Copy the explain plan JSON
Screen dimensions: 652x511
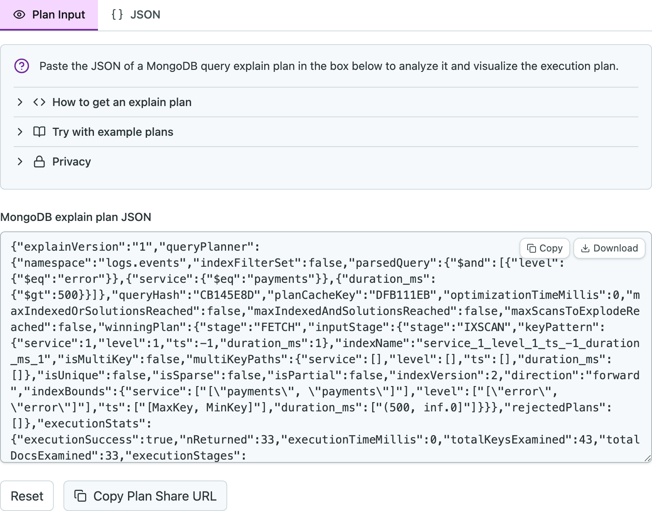tap(545, 248)
